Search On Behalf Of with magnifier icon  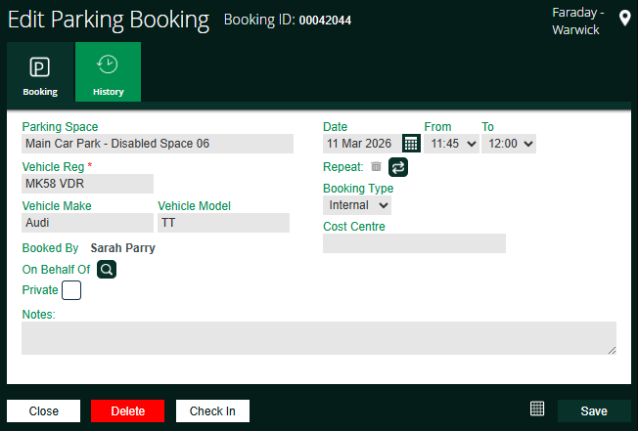(x=107, y=269)
